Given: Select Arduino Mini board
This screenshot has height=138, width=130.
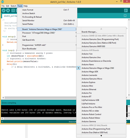Looking at the screenshot, I should (x=101, y=86).
